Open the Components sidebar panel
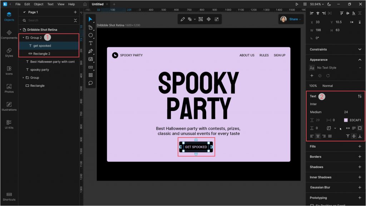The height and width of the screenshot is (206, 366). coord(9,35)
